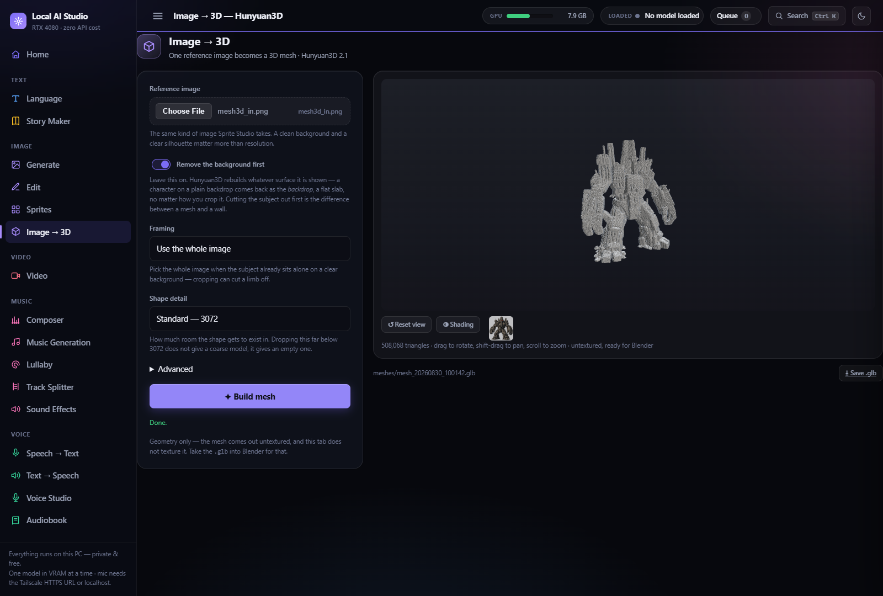The width and height of the screenshot is (883, 596).
Task: Open the Home page icon
Action: (x=15, y=55)
